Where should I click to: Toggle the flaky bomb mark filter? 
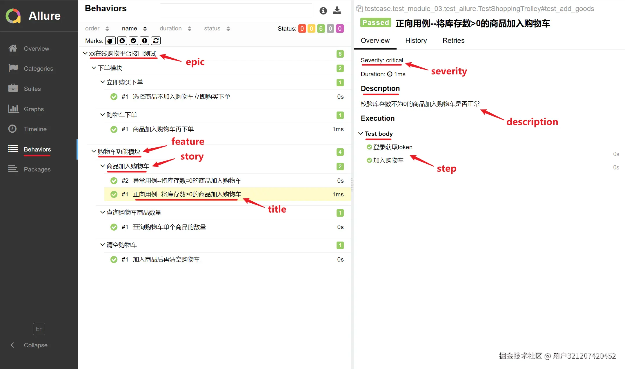110,41
